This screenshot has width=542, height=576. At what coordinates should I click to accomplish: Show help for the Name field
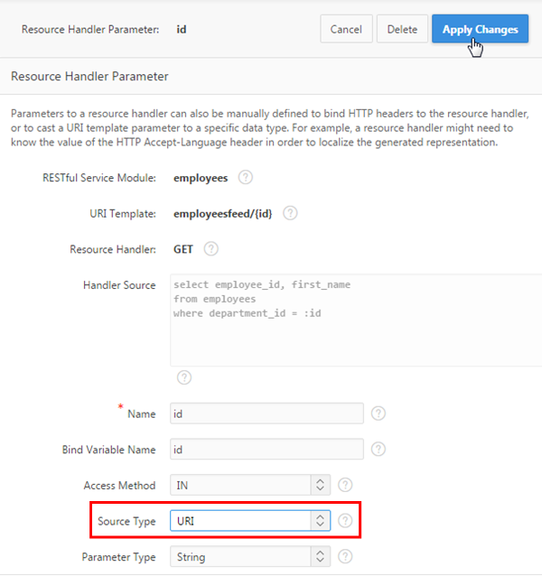pos(378,413)
